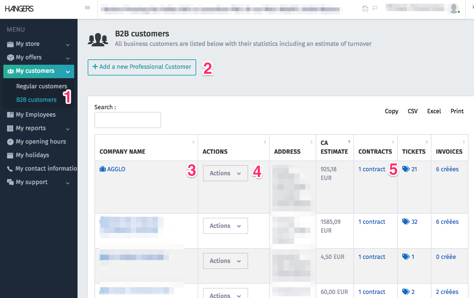Open the 6 créées invoices link for AGGLO
This screenshot has width=474, height=298.
(447, 169)
